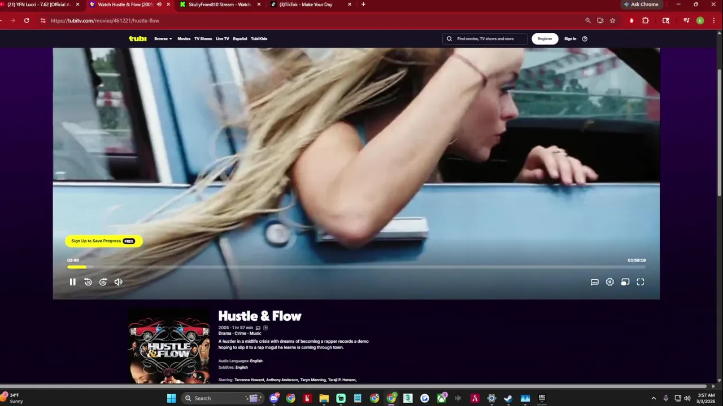Pause the Hustle & Flow video
Image resolution: width=723 pixels, height=406 pixels.
(72, 282)
